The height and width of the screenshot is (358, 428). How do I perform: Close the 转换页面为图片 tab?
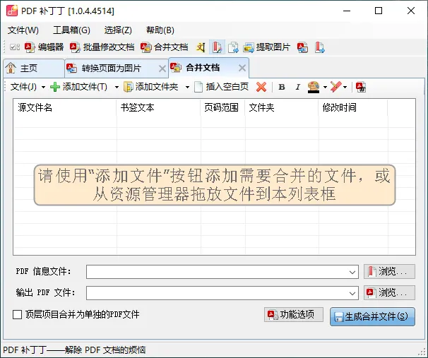coord(162,68)
